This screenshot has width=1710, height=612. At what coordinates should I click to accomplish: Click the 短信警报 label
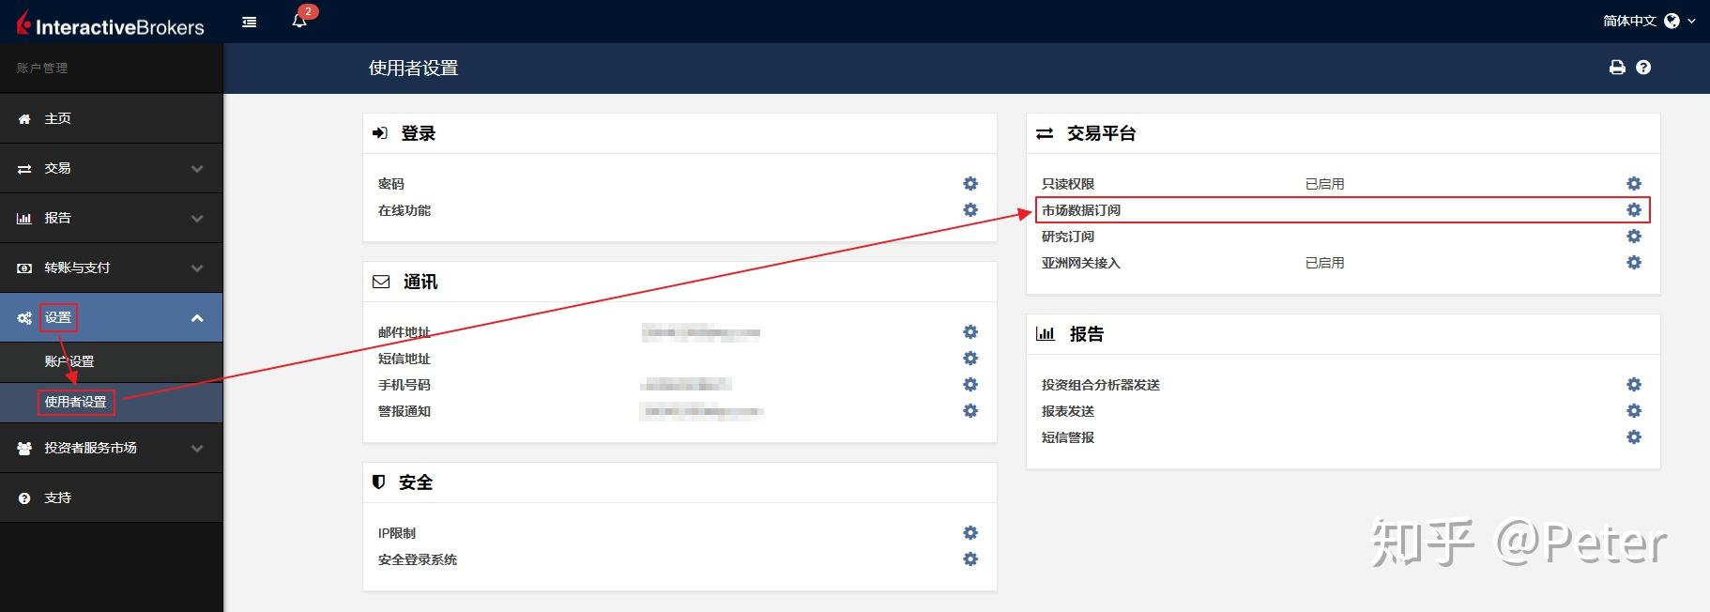tap(1068, 437)
